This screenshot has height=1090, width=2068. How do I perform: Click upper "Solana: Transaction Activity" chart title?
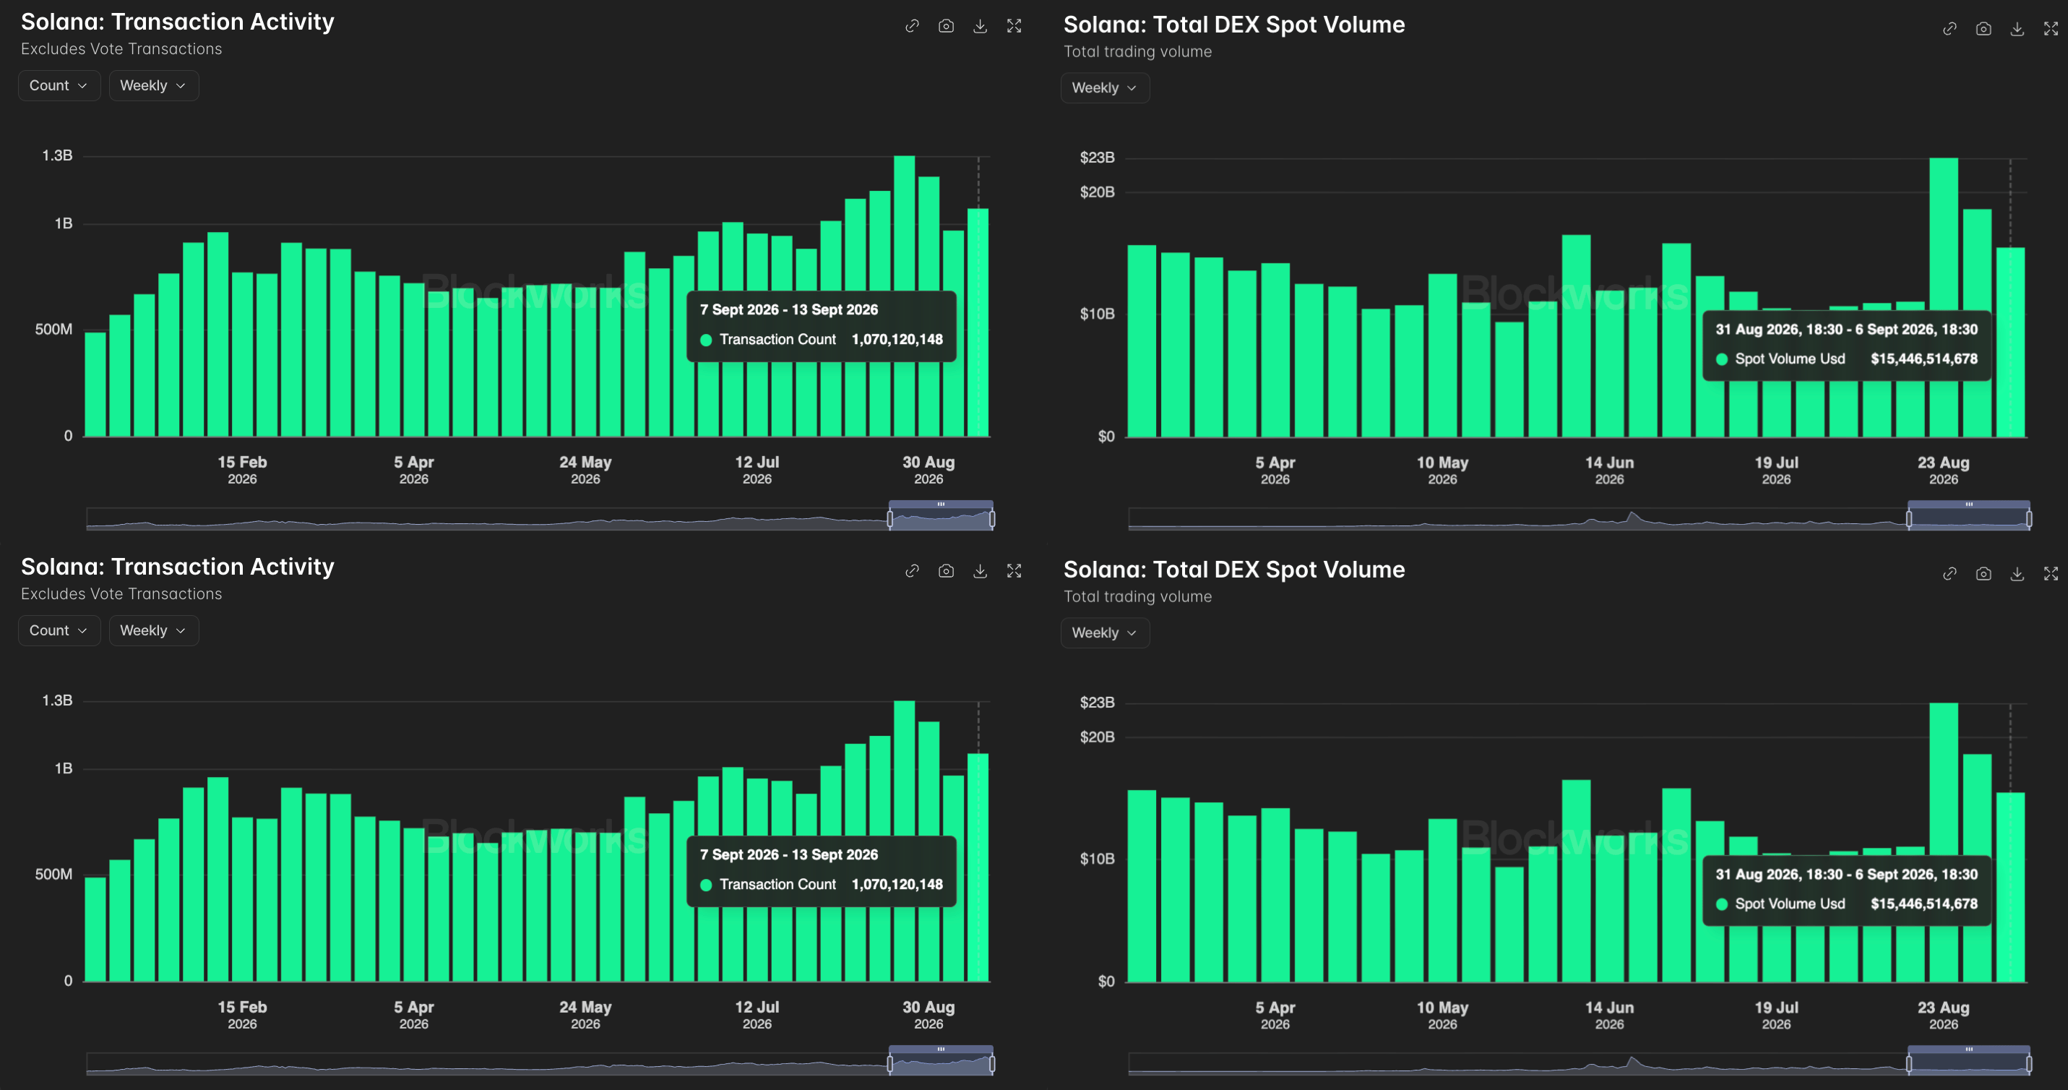178,22
